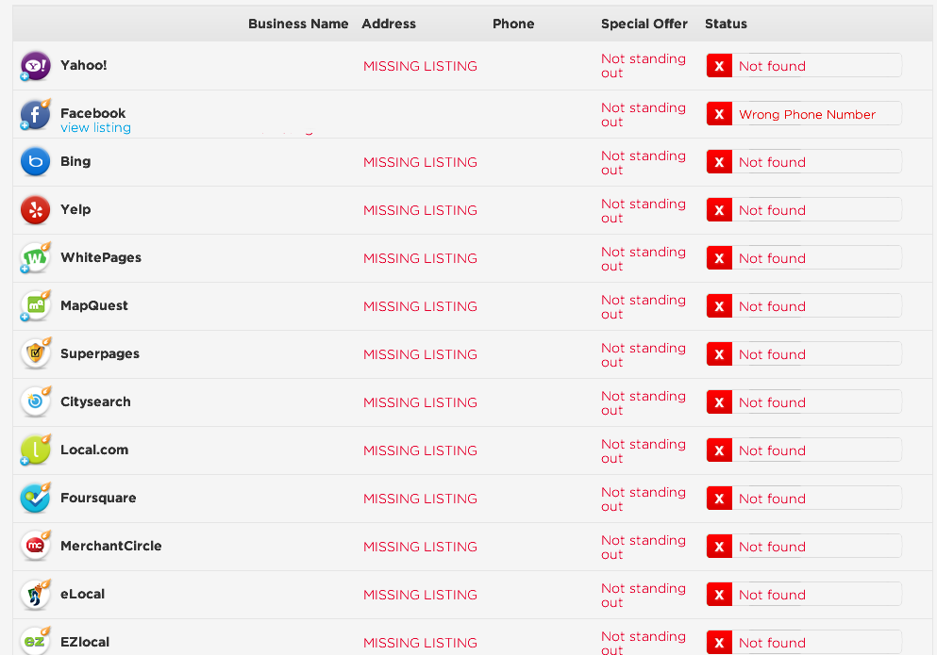Select the Superpages shield icon
This screenshot has height=655, width=937.
point(35,354)
